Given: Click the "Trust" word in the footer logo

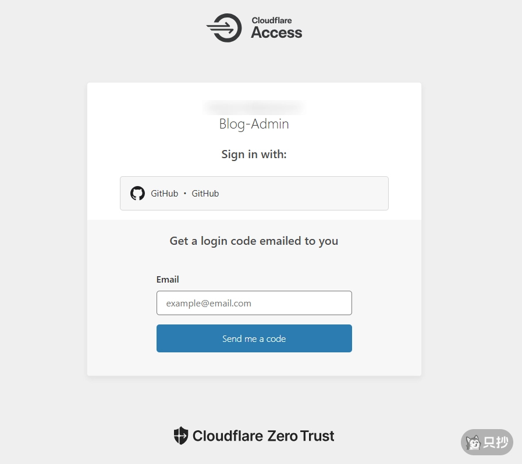Looking at the screenshot, I should 317,436.
